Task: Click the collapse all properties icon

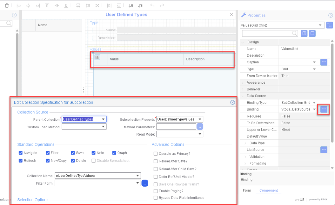Action: click(312, 33)
